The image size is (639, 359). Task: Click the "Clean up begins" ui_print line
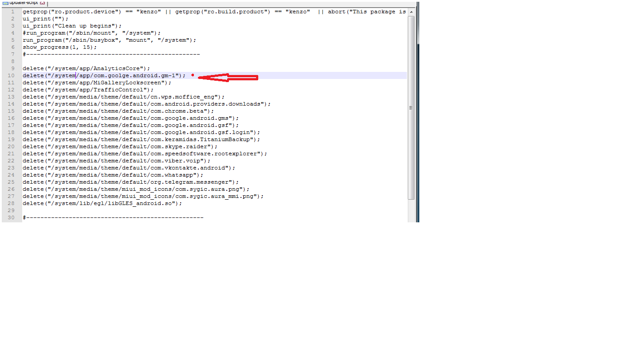click(72, 26)
